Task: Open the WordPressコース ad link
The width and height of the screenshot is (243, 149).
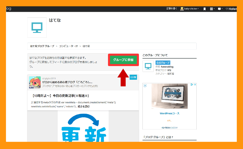Action: tap(170, 113)
